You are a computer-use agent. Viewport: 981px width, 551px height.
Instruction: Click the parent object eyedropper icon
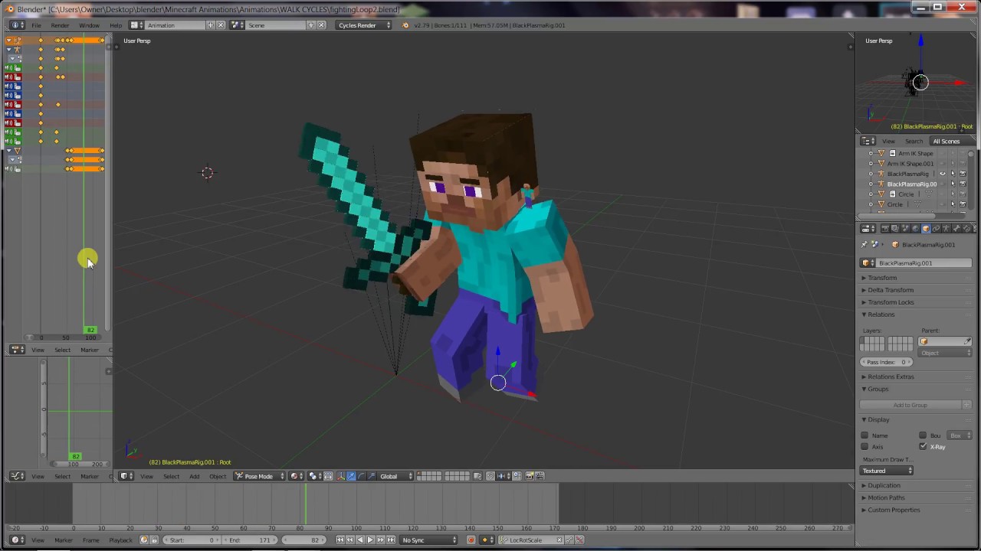pyautogui.click(x=967, y=341)
